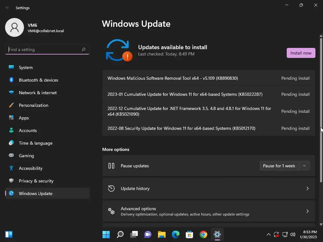The width and height of the screenshot is (323, 242).
Task: Go to Apps settings
Action: 47,118
